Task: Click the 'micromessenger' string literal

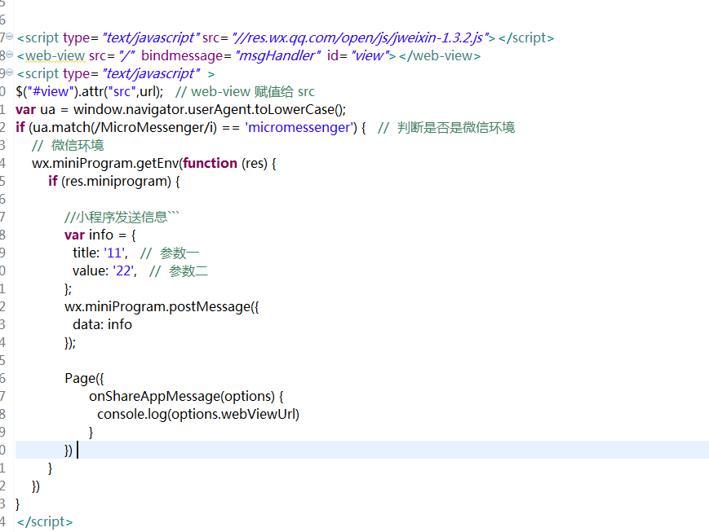Action: click(298, 127)
